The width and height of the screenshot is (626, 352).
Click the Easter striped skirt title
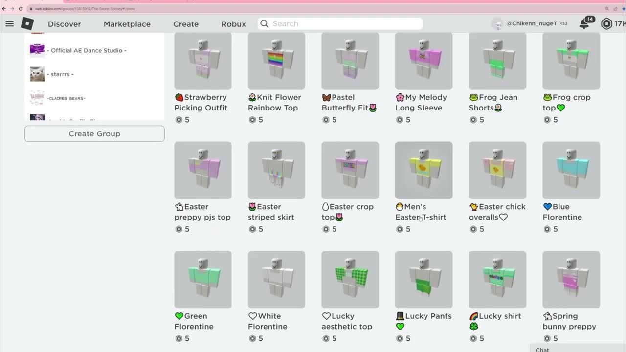[x=271, y=212]
